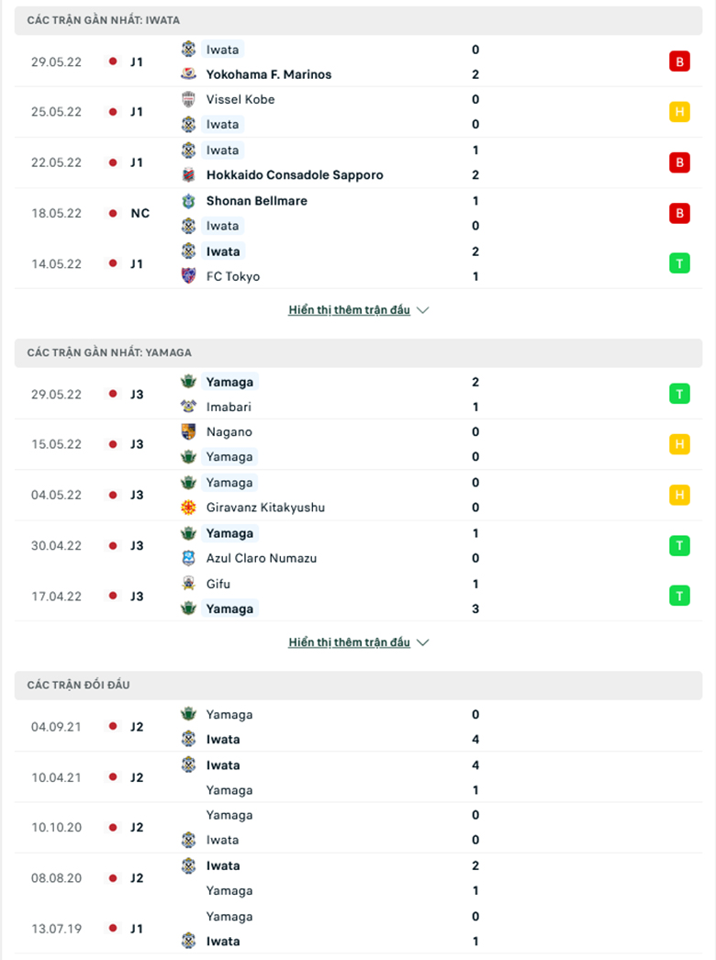Open 'Hiển thị thêm trận đấu' under Iwata
This screenshot has height=960, width=716.
click(349, 310)
